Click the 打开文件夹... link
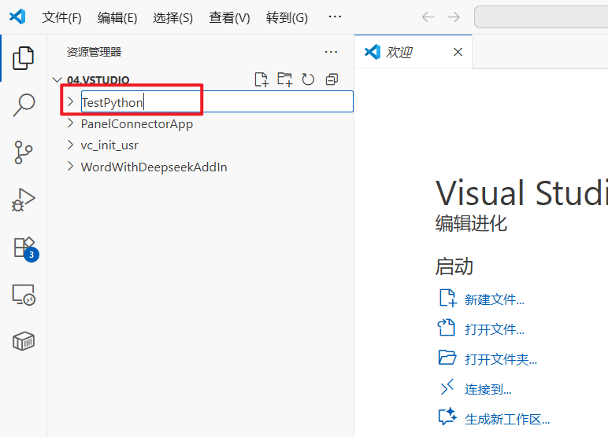 (501, 359)
